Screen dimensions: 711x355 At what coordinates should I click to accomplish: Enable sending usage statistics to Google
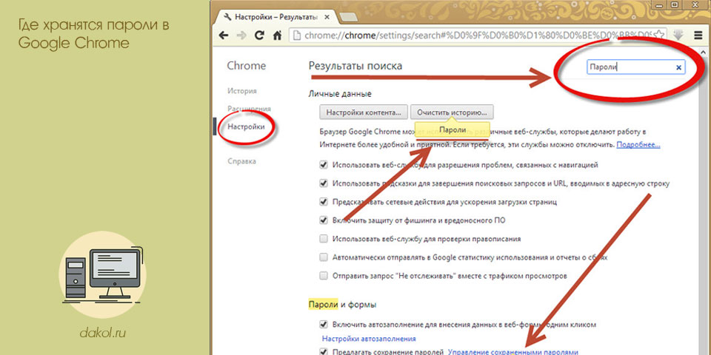324,257
